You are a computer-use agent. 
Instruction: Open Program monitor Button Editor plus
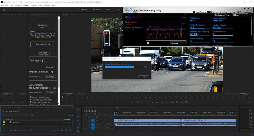[x=249, y=102]
